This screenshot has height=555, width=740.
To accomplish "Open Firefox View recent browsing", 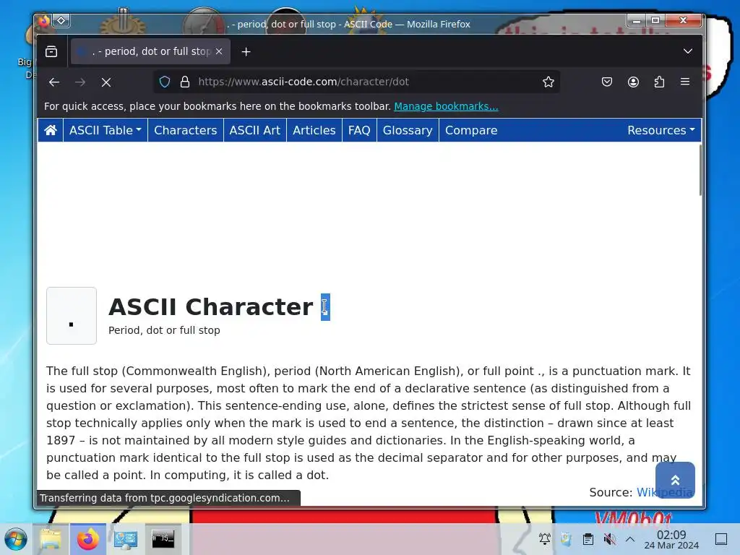I will coord(51,51).
